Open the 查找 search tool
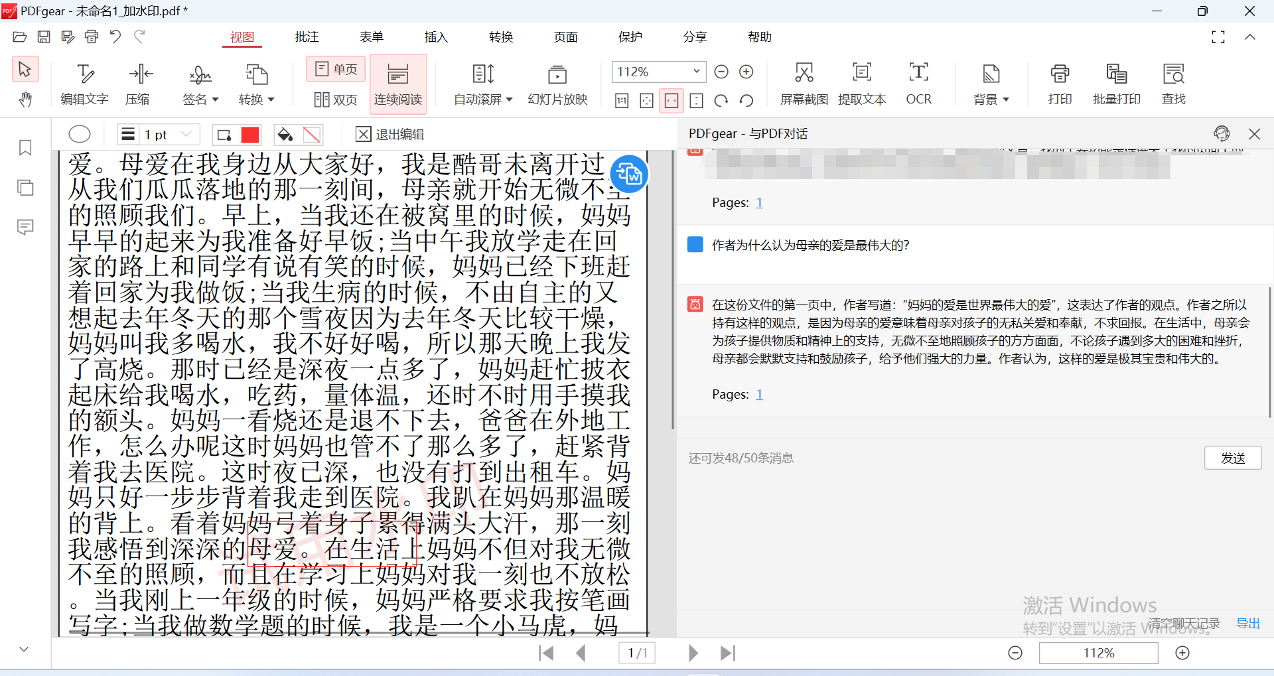1274x676 pixels. (1173, 83)
